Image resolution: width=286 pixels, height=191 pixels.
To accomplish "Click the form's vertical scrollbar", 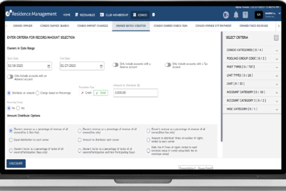I will pyautogui.click(x=221, y=84).
